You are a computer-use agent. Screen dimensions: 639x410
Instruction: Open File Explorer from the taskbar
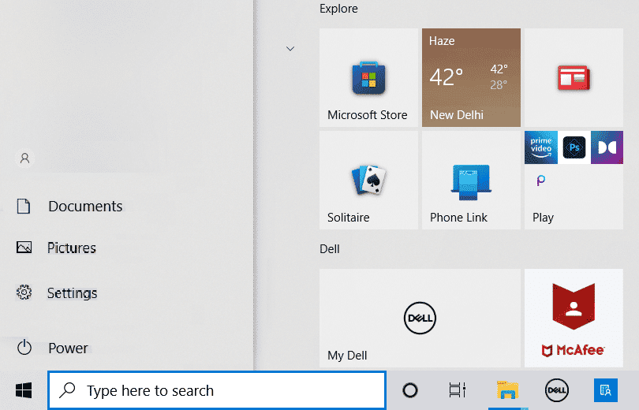tap(507, 390)
